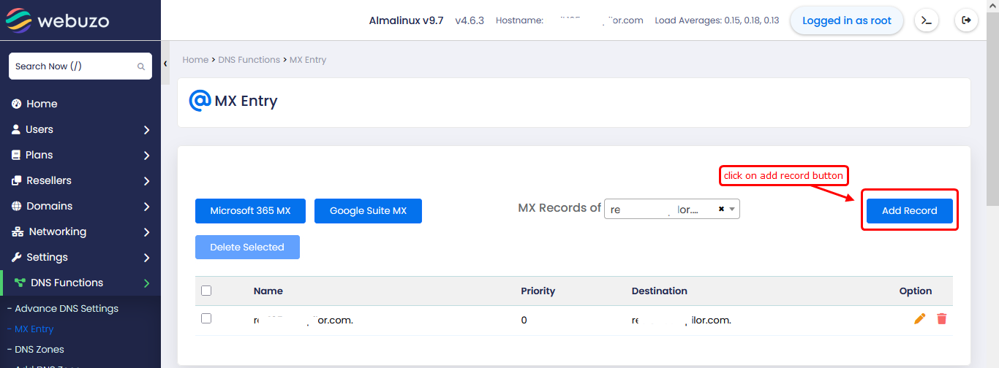This screenshot has height=368, width=999.
Task: Focus the Search Now input field
Action: (72, 66)
